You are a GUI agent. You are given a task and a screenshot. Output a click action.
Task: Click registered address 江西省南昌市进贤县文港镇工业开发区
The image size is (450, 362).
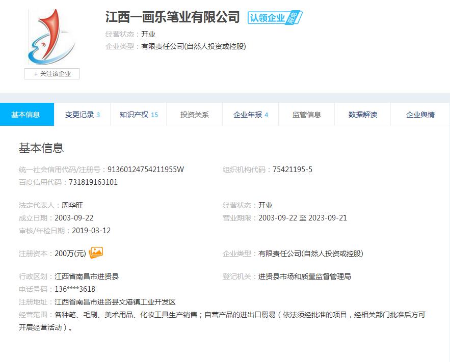click(x=115, y=302)
